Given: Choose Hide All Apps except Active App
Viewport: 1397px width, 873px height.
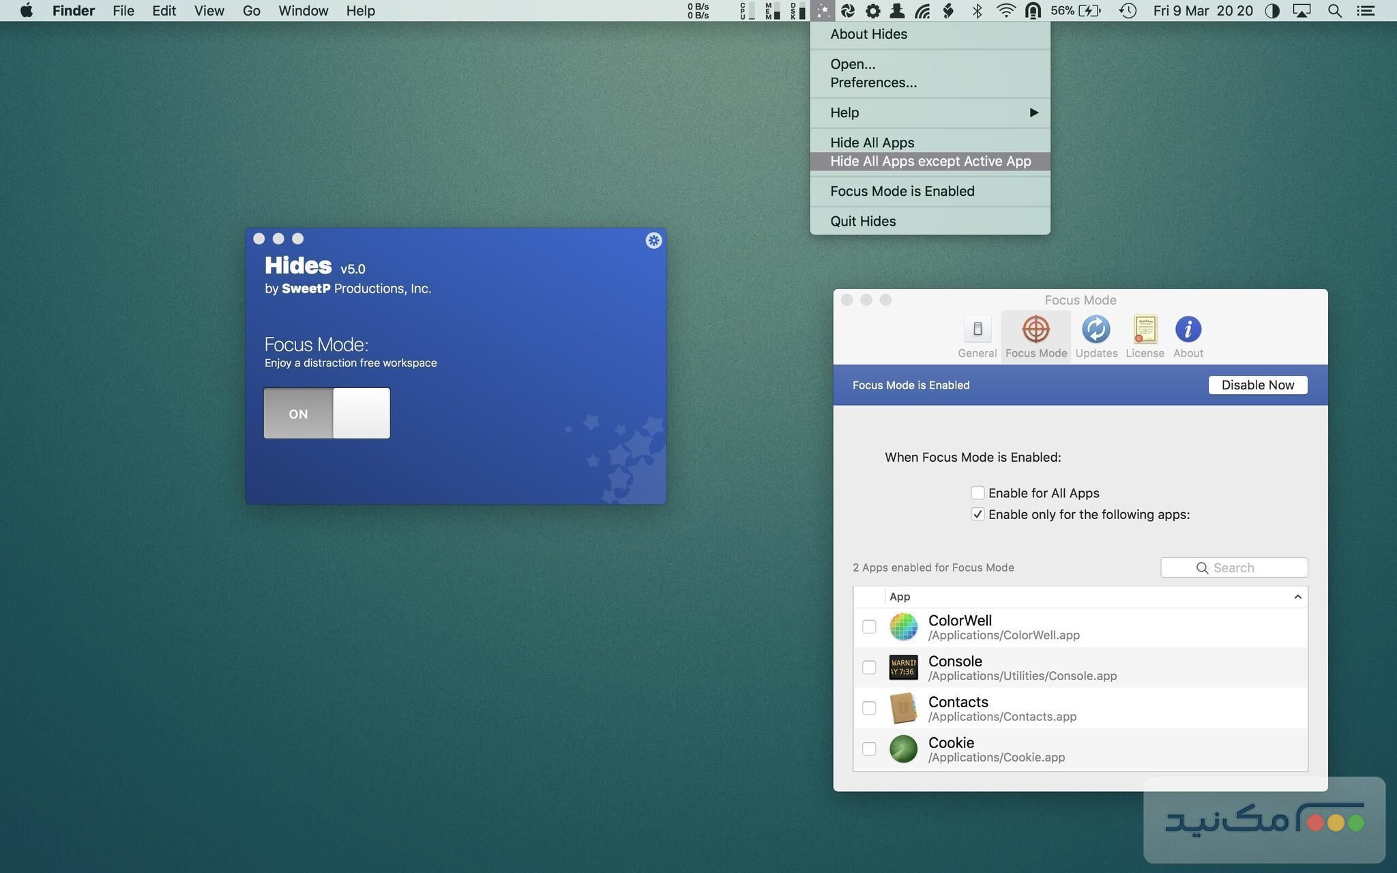Looking at the screenshot, I should tap(930, 161).
